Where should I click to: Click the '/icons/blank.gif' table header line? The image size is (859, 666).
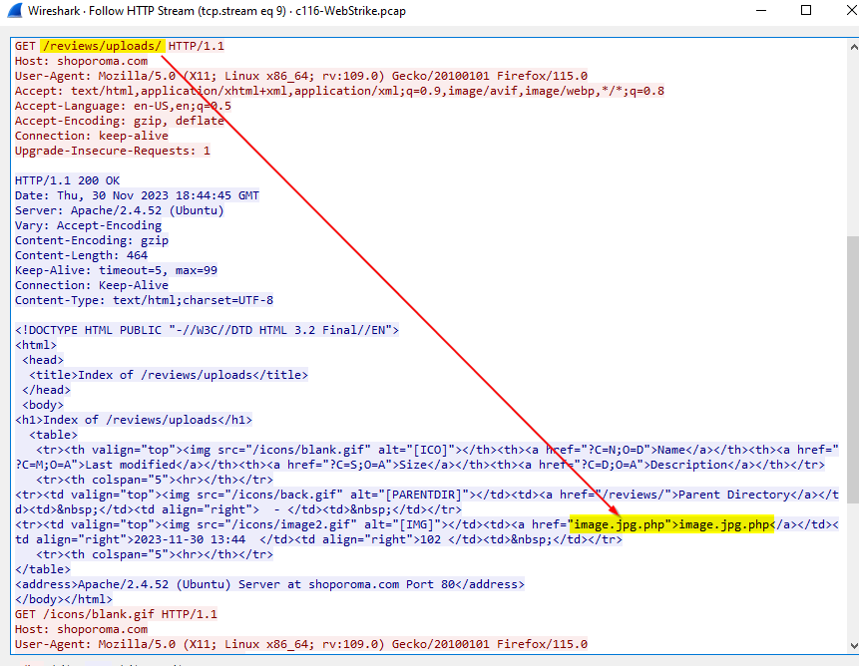click(x=427, y=457)
